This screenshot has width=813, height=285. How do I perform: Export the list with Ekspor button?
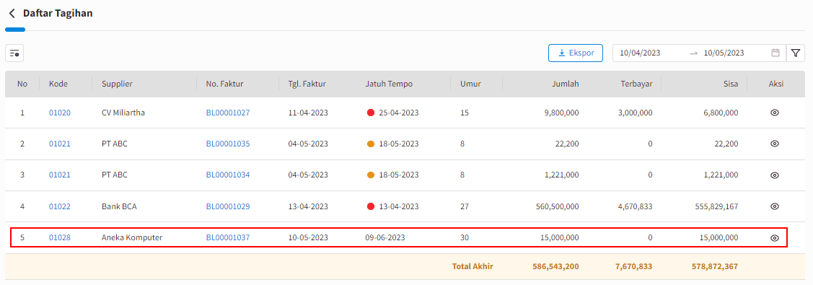(576, 53)
